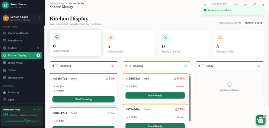The image size is (269, 128).
Task: Click the Billing / POS receipt icon
Action: pos(5,63)
